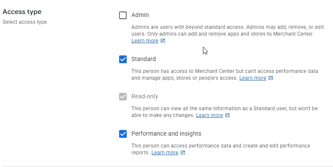Click the Read-only description paragraph

pyautogui.click(x=225, y=112)
